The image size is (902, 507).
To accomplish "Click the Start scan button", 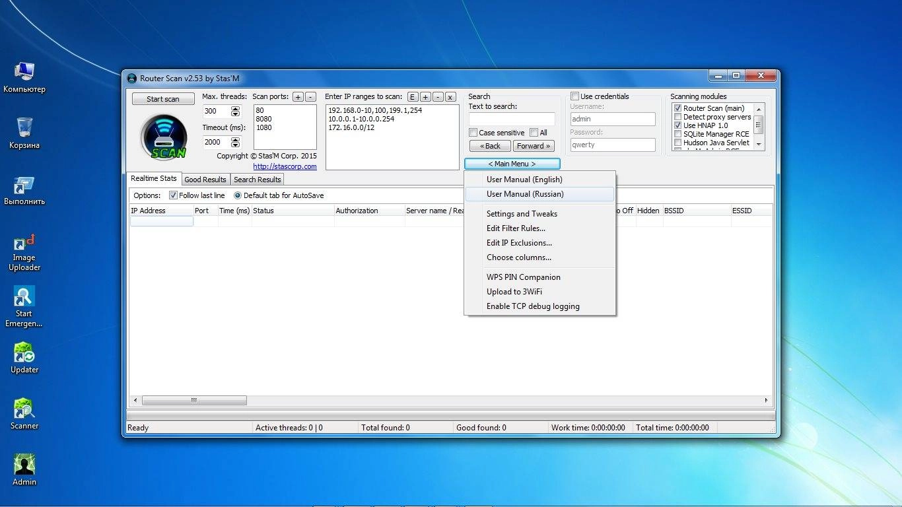I will 163,99.
